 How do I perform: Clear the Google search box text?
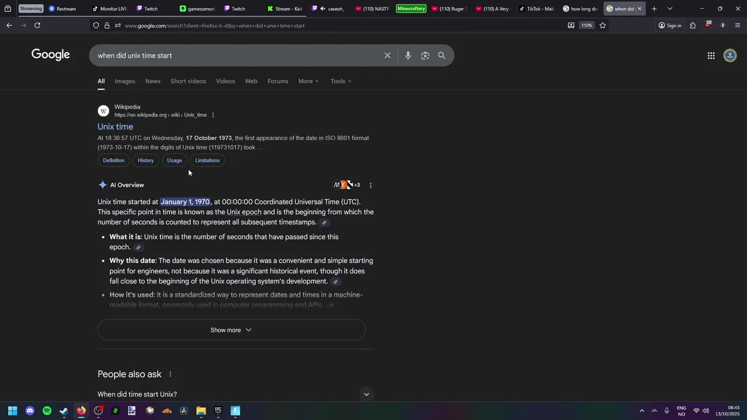(x=388, y=55)
